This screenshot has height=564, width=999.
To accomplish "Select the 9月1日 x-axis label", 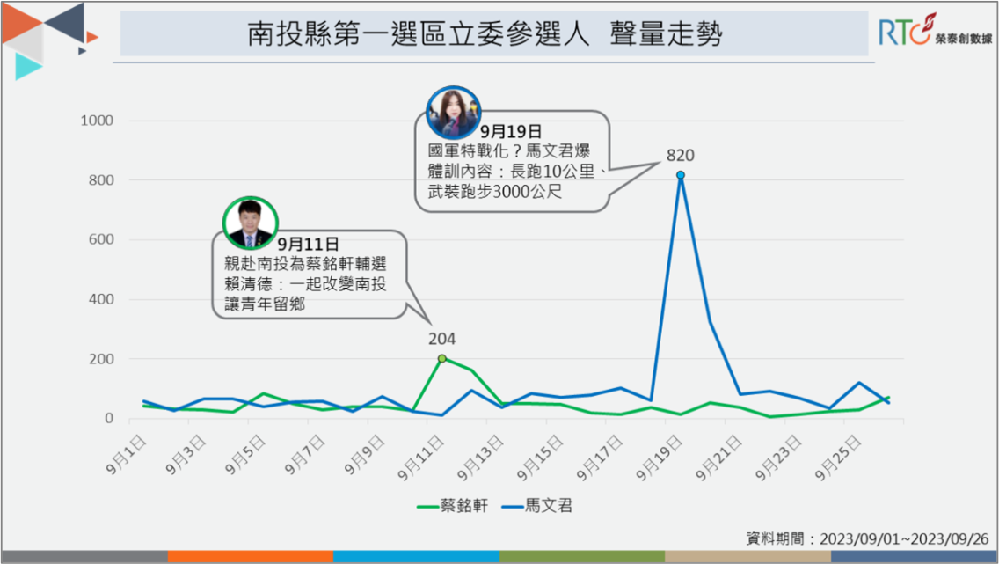I will click(134, 449).
